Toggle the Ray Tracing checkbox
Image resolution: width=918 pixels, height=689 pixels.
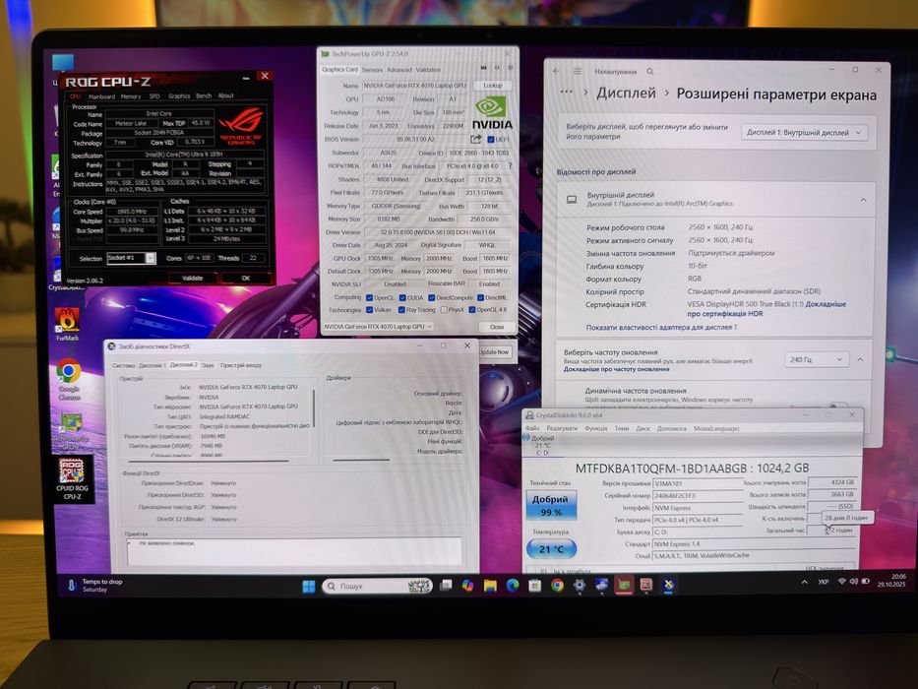point(402,310)
